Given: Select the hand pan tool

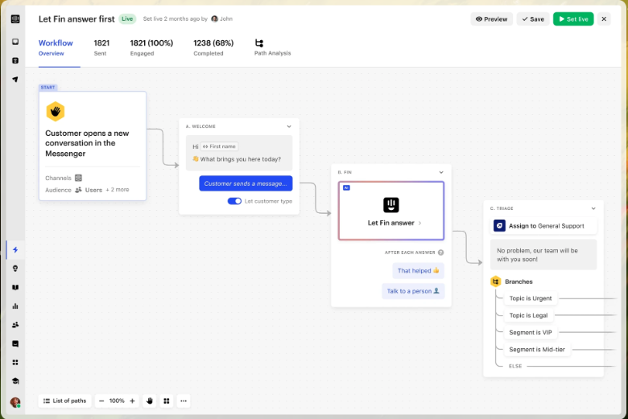Looking at the screenshot, I should tap(149, 401).
